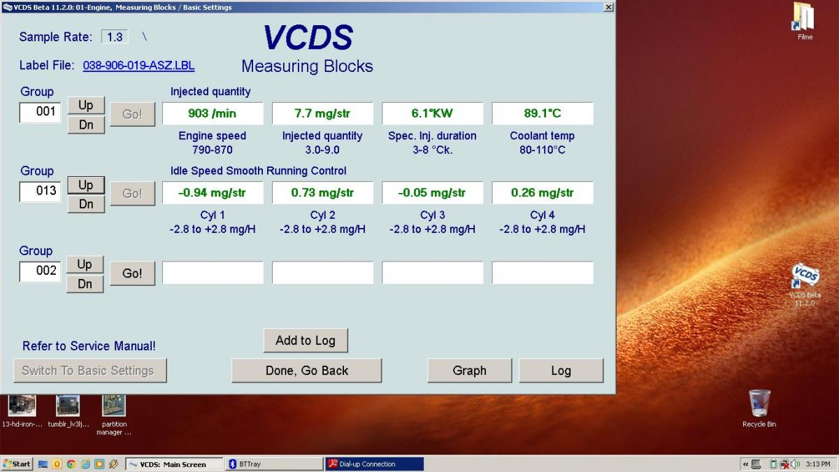The width and height of the screenshot is (839, 472).
Task: Click the battery tray icon
Action: (x=773, y=464)
